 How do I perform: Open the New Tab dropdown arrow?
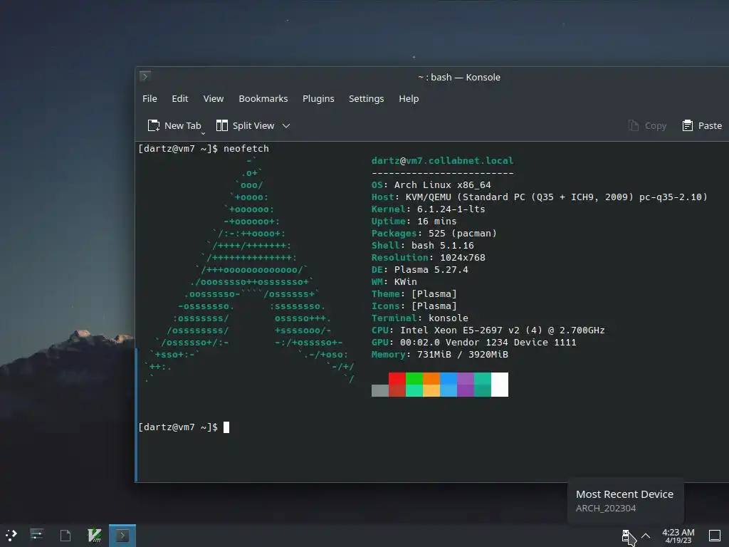(203, 133)
